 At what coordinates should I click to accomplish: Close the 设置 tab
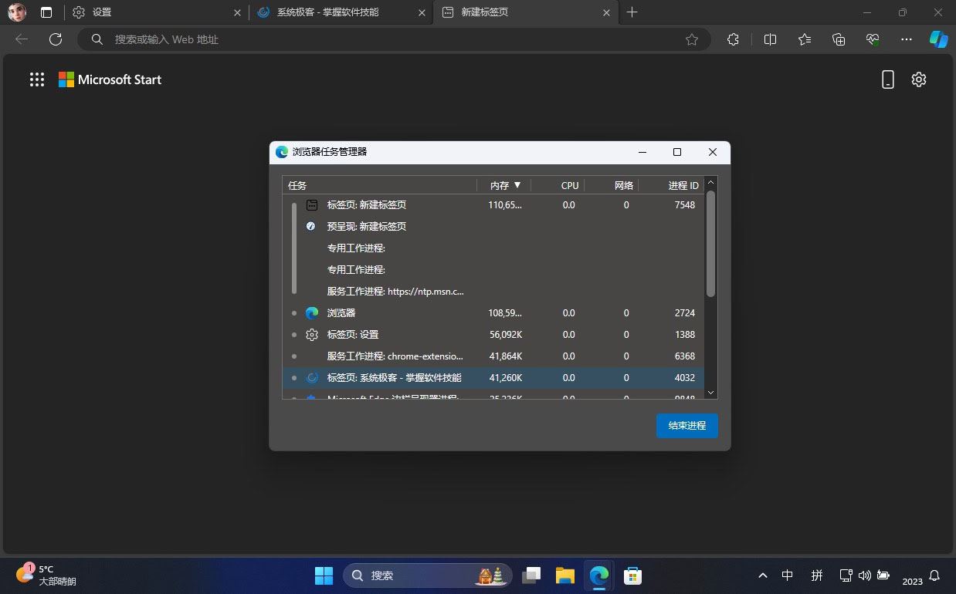237,12
